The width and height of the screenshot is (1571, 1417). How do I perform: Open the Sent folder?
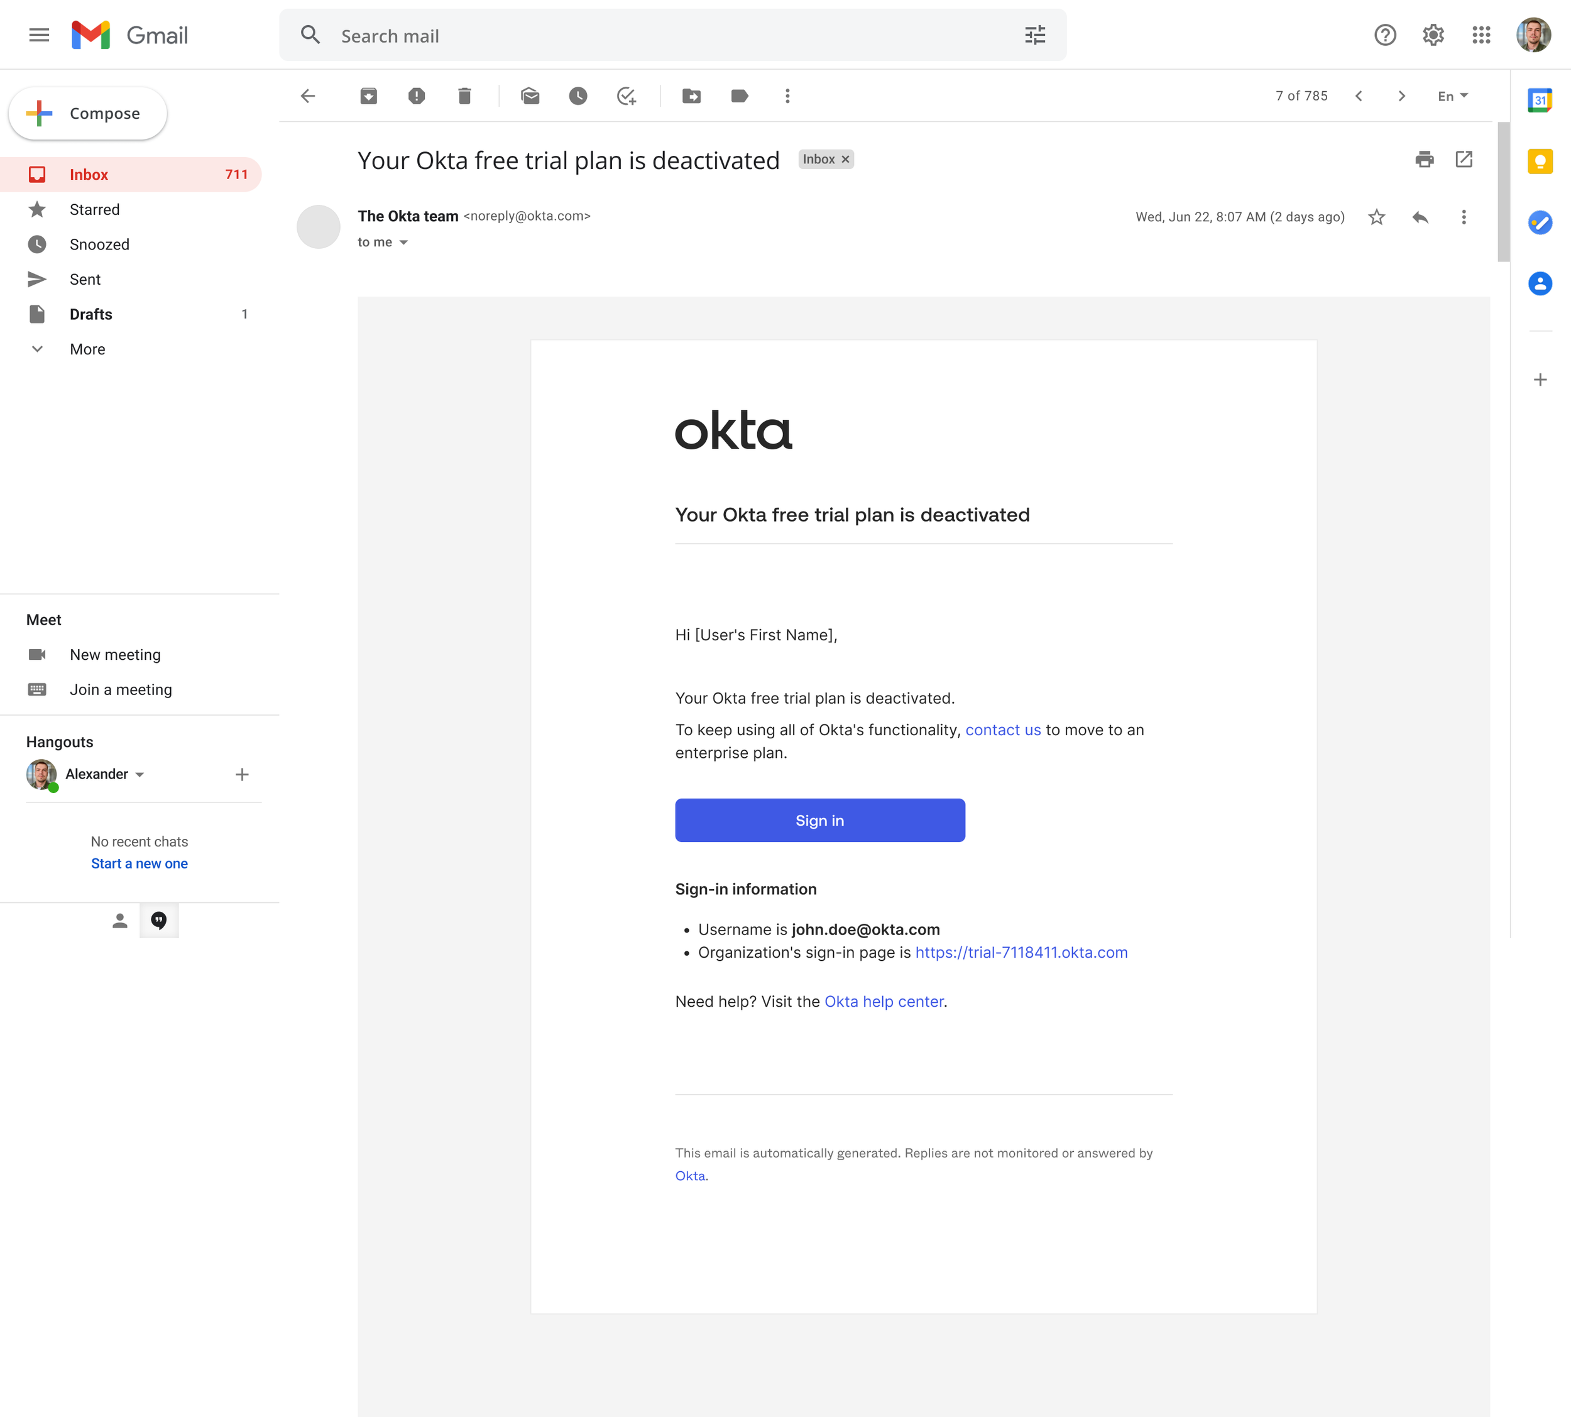coord(85,280)
